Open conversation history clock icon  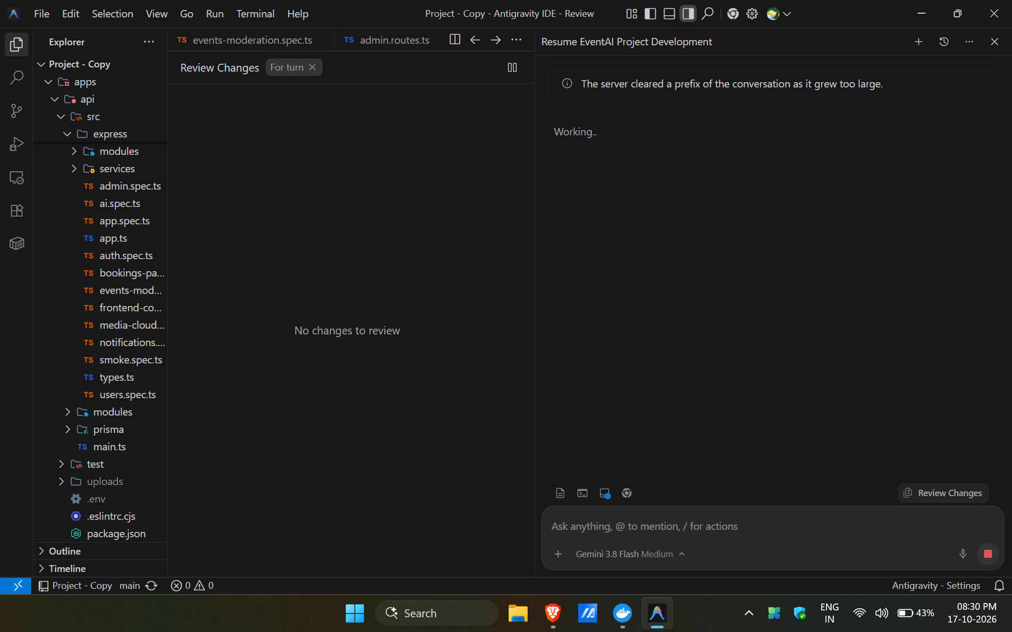coord(944,42)
